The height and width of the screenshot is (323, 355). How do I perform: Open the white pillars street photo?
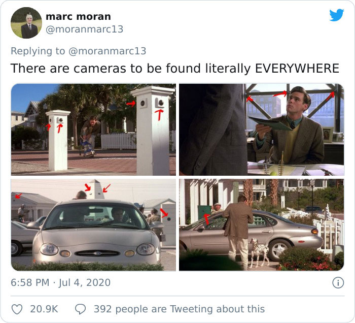pos(93,130)
